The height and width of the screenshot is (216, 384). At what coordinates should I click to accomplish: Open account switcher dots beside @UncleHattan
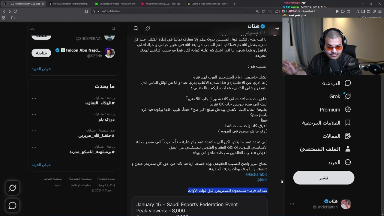292,204
